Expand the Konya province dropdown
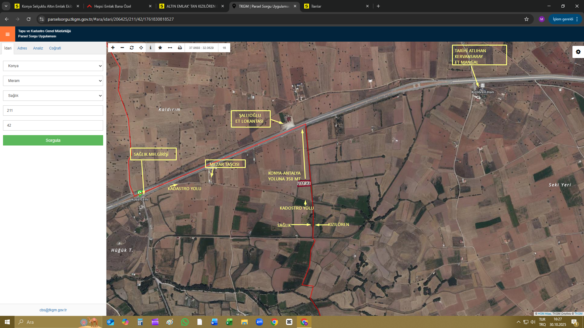 click(53, 66)
